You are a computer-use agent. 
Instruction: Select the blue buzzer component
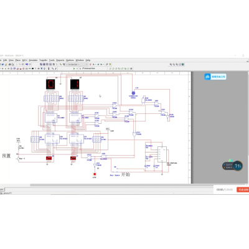tap(133, 93)
